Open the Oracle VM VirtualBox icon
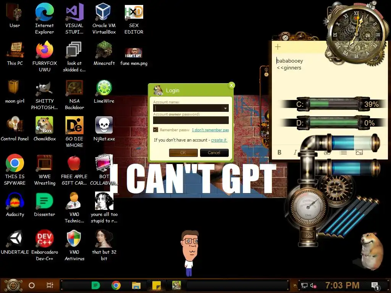This screenshot has height=293, width=391. [x=104, y=19]
